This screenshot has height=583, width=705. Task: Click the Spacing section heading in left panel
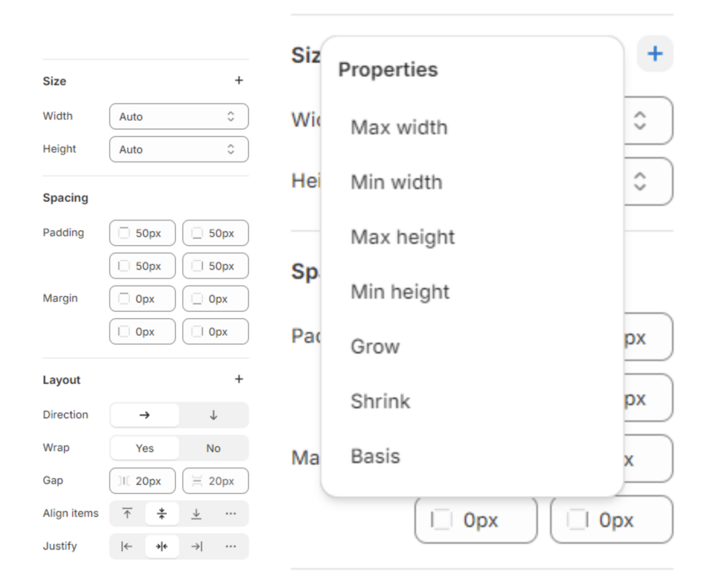click(65, 198)
